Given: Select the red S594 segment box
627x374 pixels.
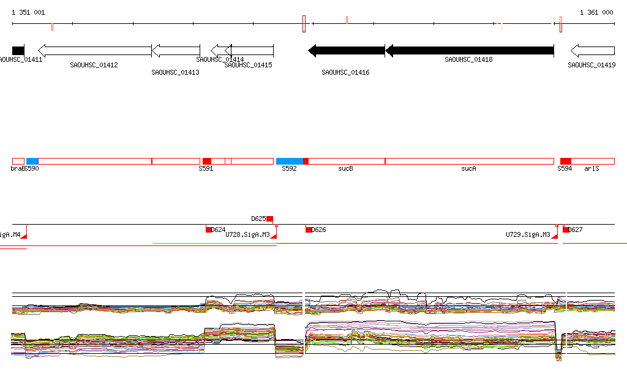Looking at the screenshot, I should click(565, 162).
